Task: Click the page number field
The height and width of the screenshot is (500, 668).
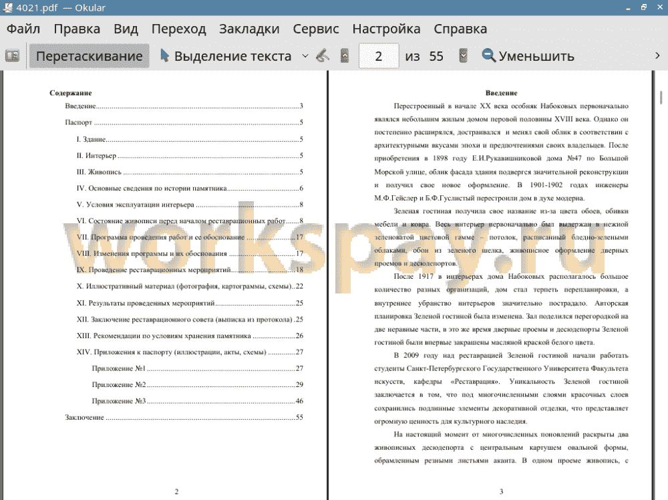Action: point(379,56)
